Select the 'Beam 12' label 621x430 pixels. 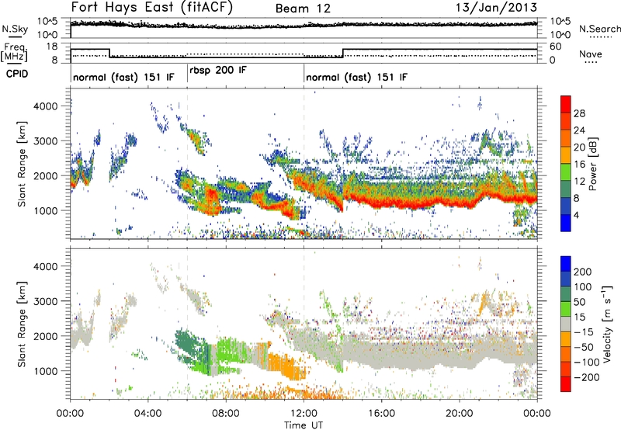tap(303, 9)
